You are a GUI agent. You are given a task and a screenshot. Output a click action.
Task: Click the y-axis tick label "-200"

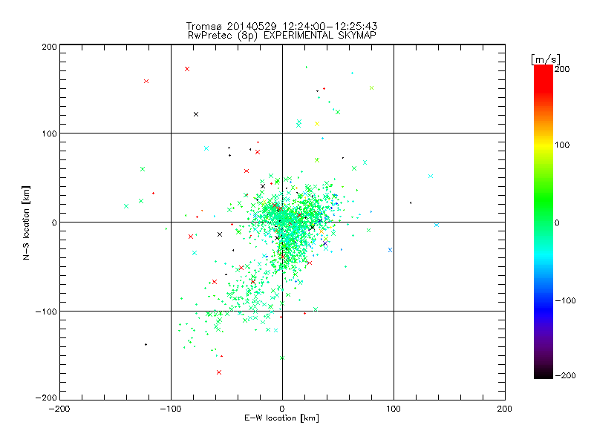46,398
